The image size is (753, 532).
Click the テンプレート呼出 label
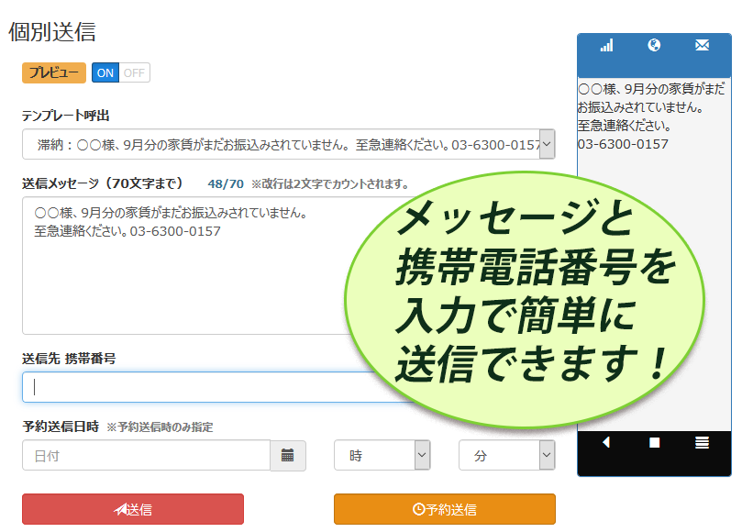[x=66, y=116]
